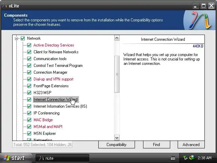Click the 440KB size value
The image size is (217, 163).
[198, 46]
